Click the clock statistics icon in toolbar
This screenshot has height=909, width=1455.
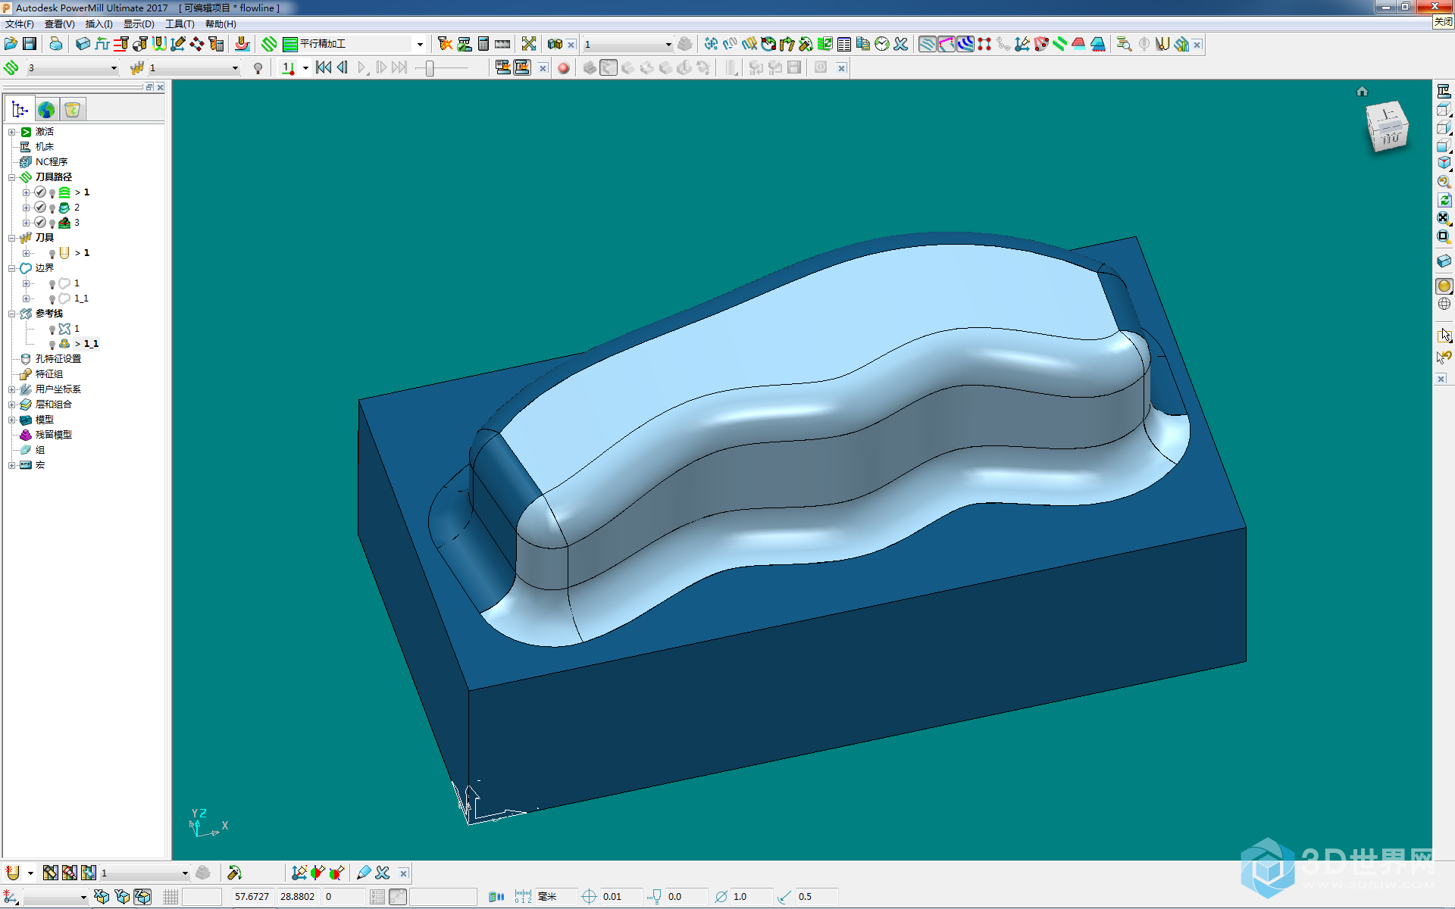(x=881, y=44)
